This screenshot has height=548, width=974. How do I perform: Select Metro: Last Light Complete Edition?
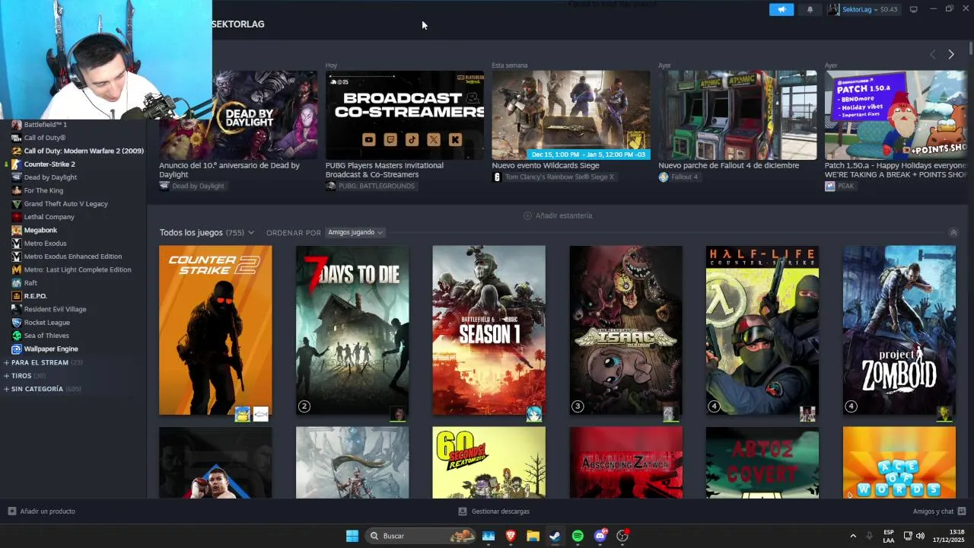tap(78, 269)
